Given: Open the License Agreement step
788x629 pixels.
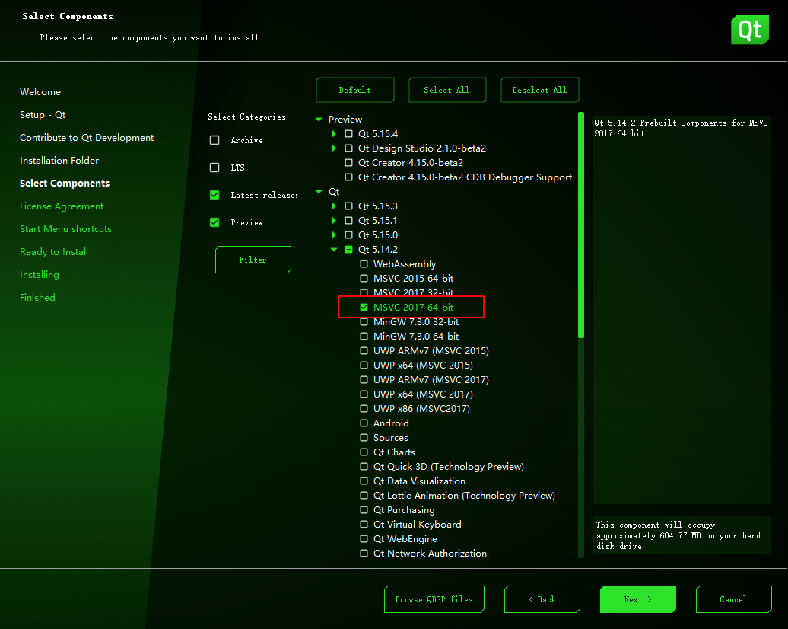Looking at the screenshot, I should (61, 206).
